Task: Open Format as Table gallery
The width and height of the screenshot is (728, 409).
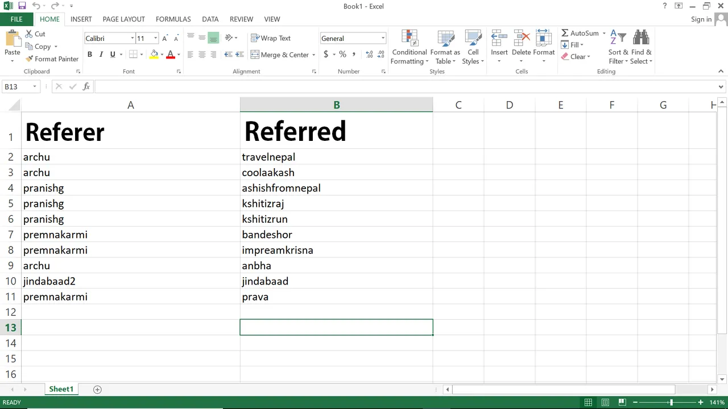Action: [445, 48]
